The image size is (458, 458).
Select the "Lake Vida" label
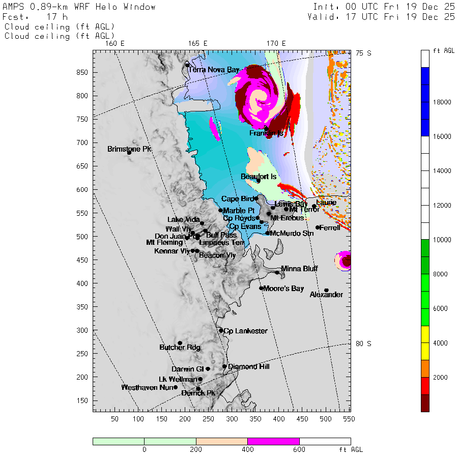[x=184, y=220]
